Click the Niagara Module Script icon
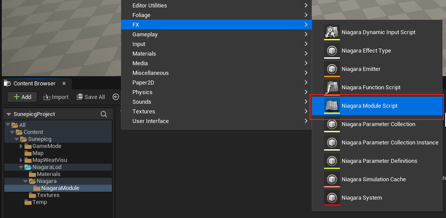The image size is (446, 218). click(332, 105)
